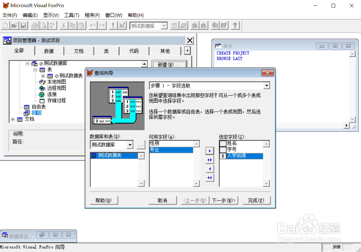
Task: Click the Spelling check toolbar icon
Action: 53,25
